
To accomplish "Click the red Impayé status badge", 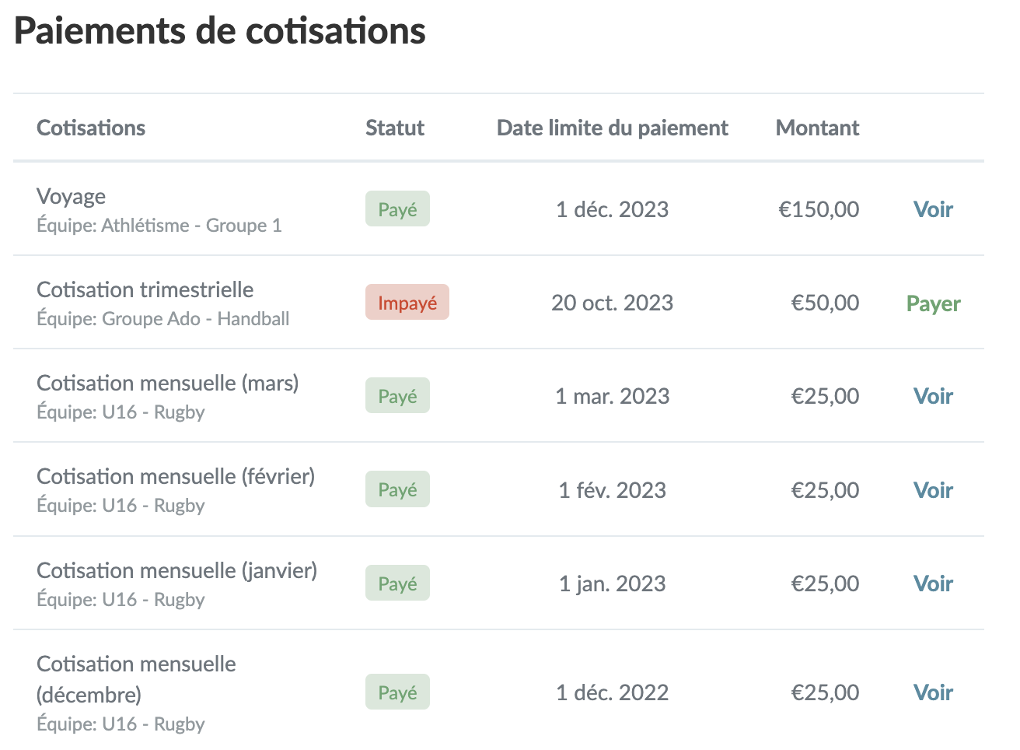I will coord(407,303).
